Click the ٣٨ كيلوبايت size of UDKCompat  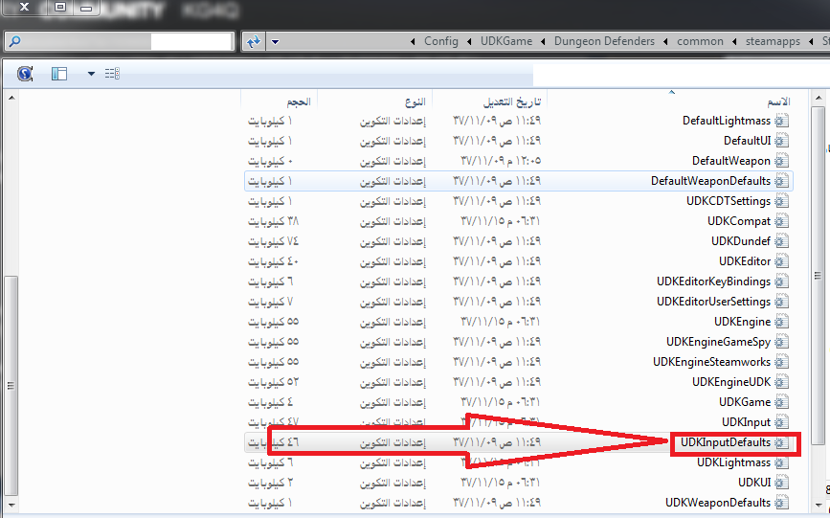coord(273,221)
